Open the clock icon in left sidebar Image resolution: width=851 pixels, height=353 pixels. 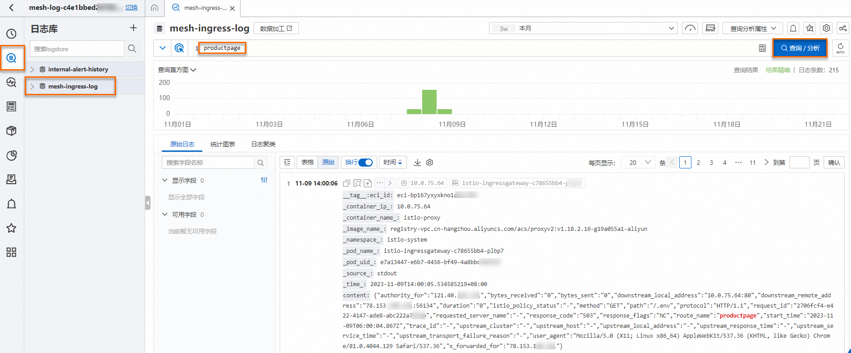click(12, 34)
